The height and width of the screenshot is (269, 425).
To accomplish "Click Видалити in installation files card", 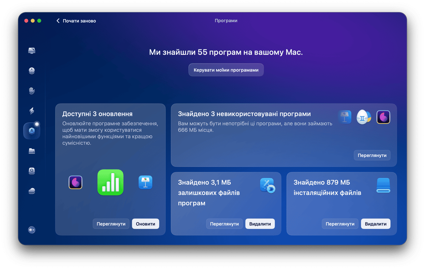I will (x=376, y=224).
